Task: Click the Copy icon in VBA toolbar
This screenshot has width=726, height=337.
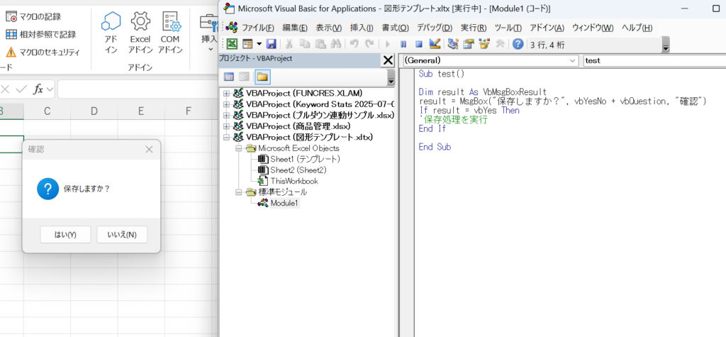Action: click(x=304, y=44)
